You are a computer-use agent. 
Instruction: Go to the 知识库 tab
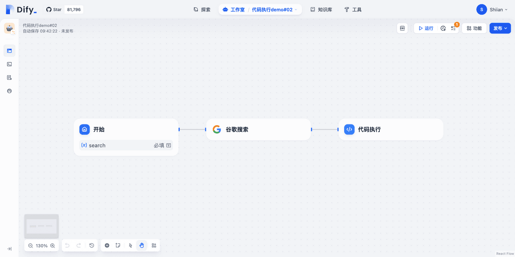[x=321, y=9]
